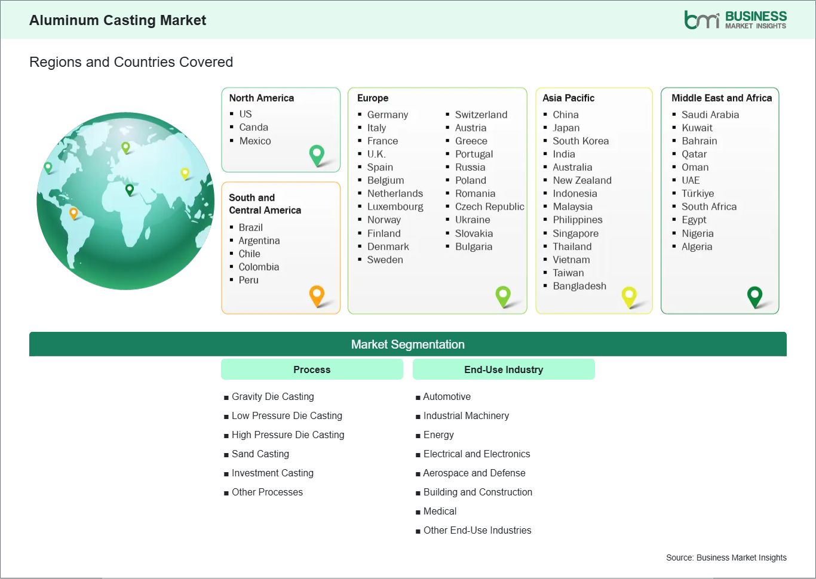Screen dimensions: 816x579
Task: Click the green pin in North America box
Action: click(x=317, y=155)
